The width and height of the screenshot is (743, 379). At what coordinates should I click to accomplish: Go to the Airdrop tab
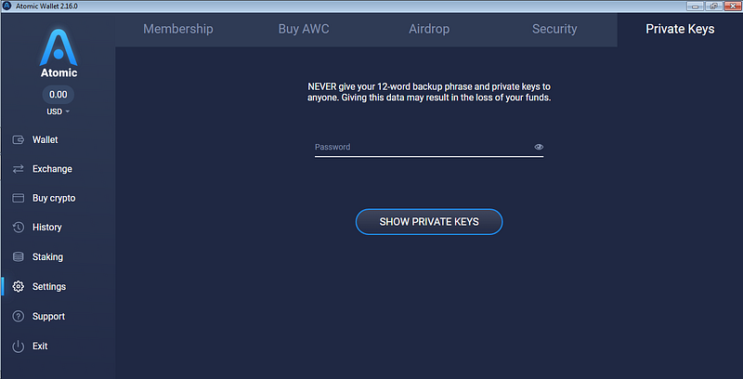429,29
